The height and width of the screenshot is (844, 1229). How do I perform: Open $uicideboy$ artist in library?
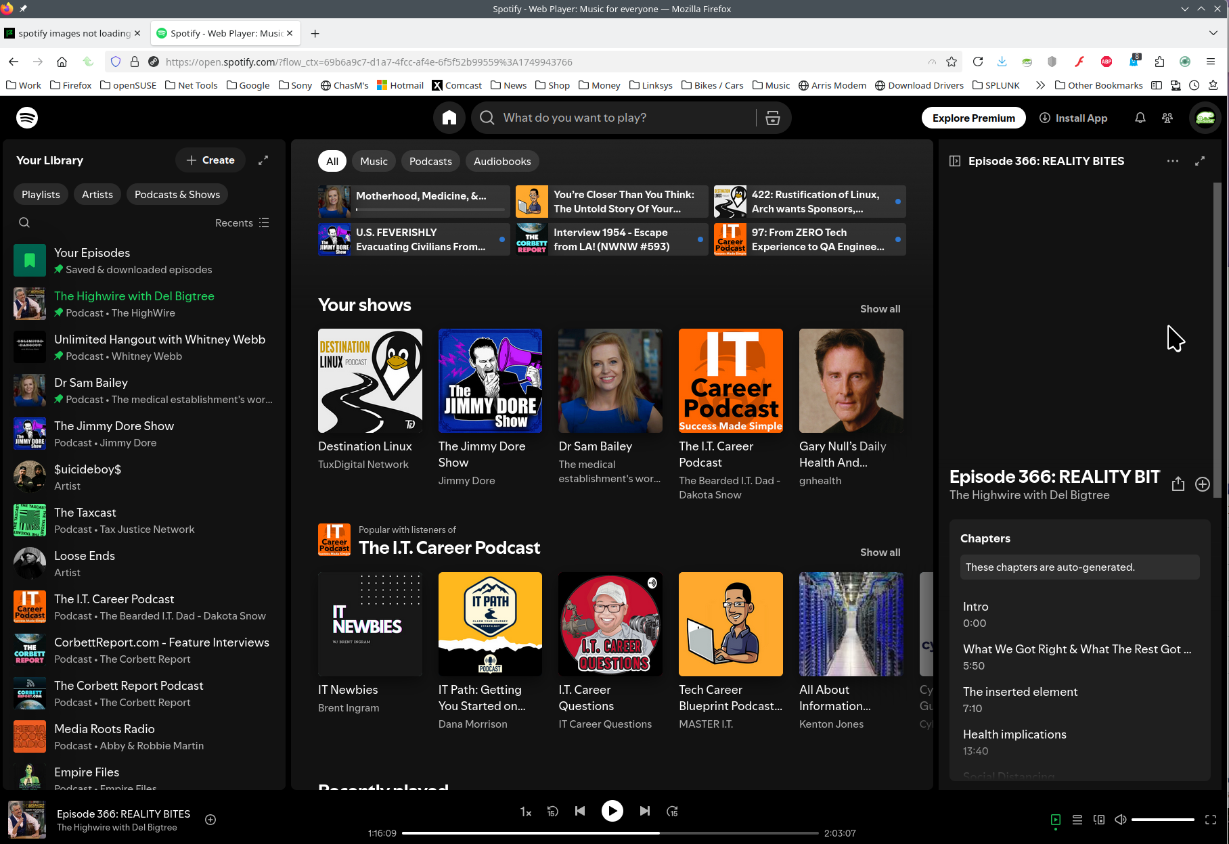coord(143,477)
